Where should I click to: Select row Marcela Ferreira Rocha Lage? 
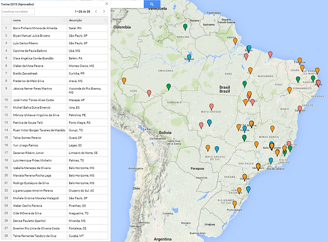click(55, 175)
